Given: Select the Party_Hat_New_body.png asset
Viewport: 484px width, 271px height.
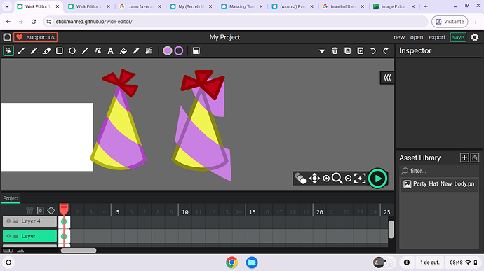Looking at the screenshot, I should click(x=439, y=184).
